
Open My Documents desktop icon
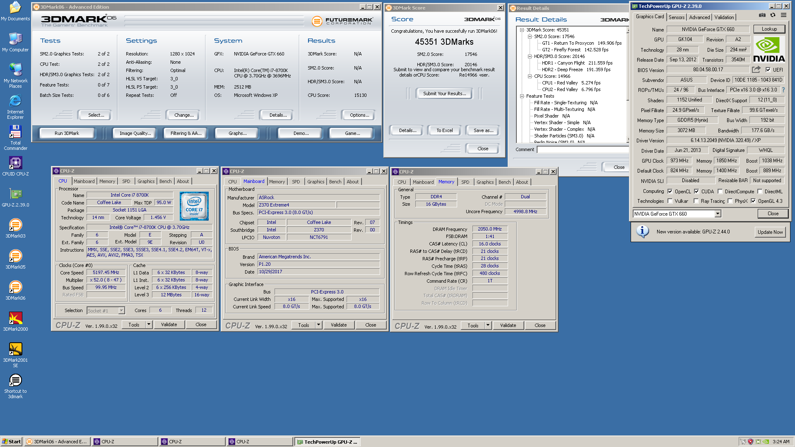click(15, 11)
